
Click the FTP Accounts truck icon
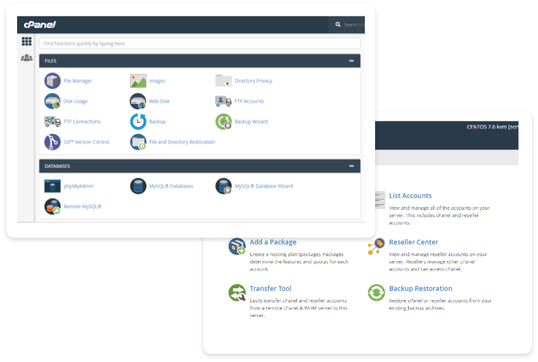223,101
